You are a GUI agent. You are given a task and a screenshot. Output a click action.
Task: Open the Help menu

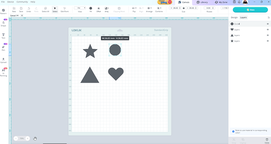[x=33, y=2]
